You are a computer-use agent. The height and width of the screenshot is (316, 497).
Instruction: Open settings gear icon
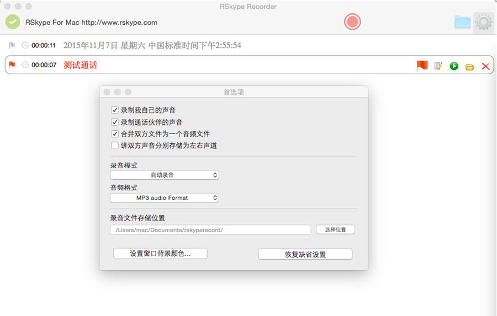(483, 22)
